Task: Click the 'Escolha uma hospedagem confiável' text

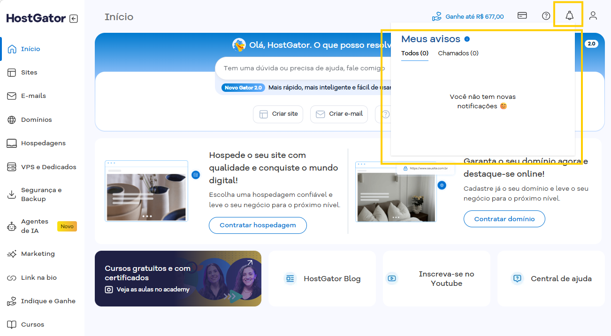Action: pyautogui.click(x=275, y=200)
